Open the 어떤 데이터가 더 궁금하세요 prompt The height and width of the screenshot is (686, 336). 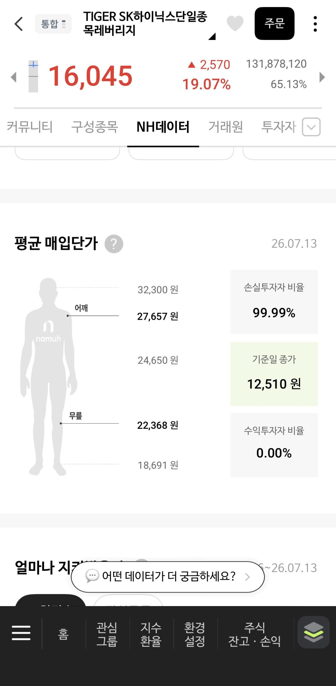coord(168,577)
